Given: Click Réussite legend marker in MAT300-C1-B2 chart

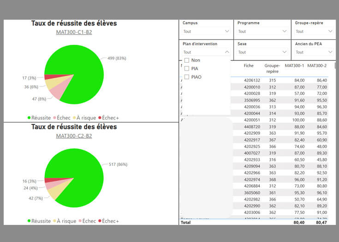Looking at the screenshot, I should pyautogui.click(x=29, y=118).
